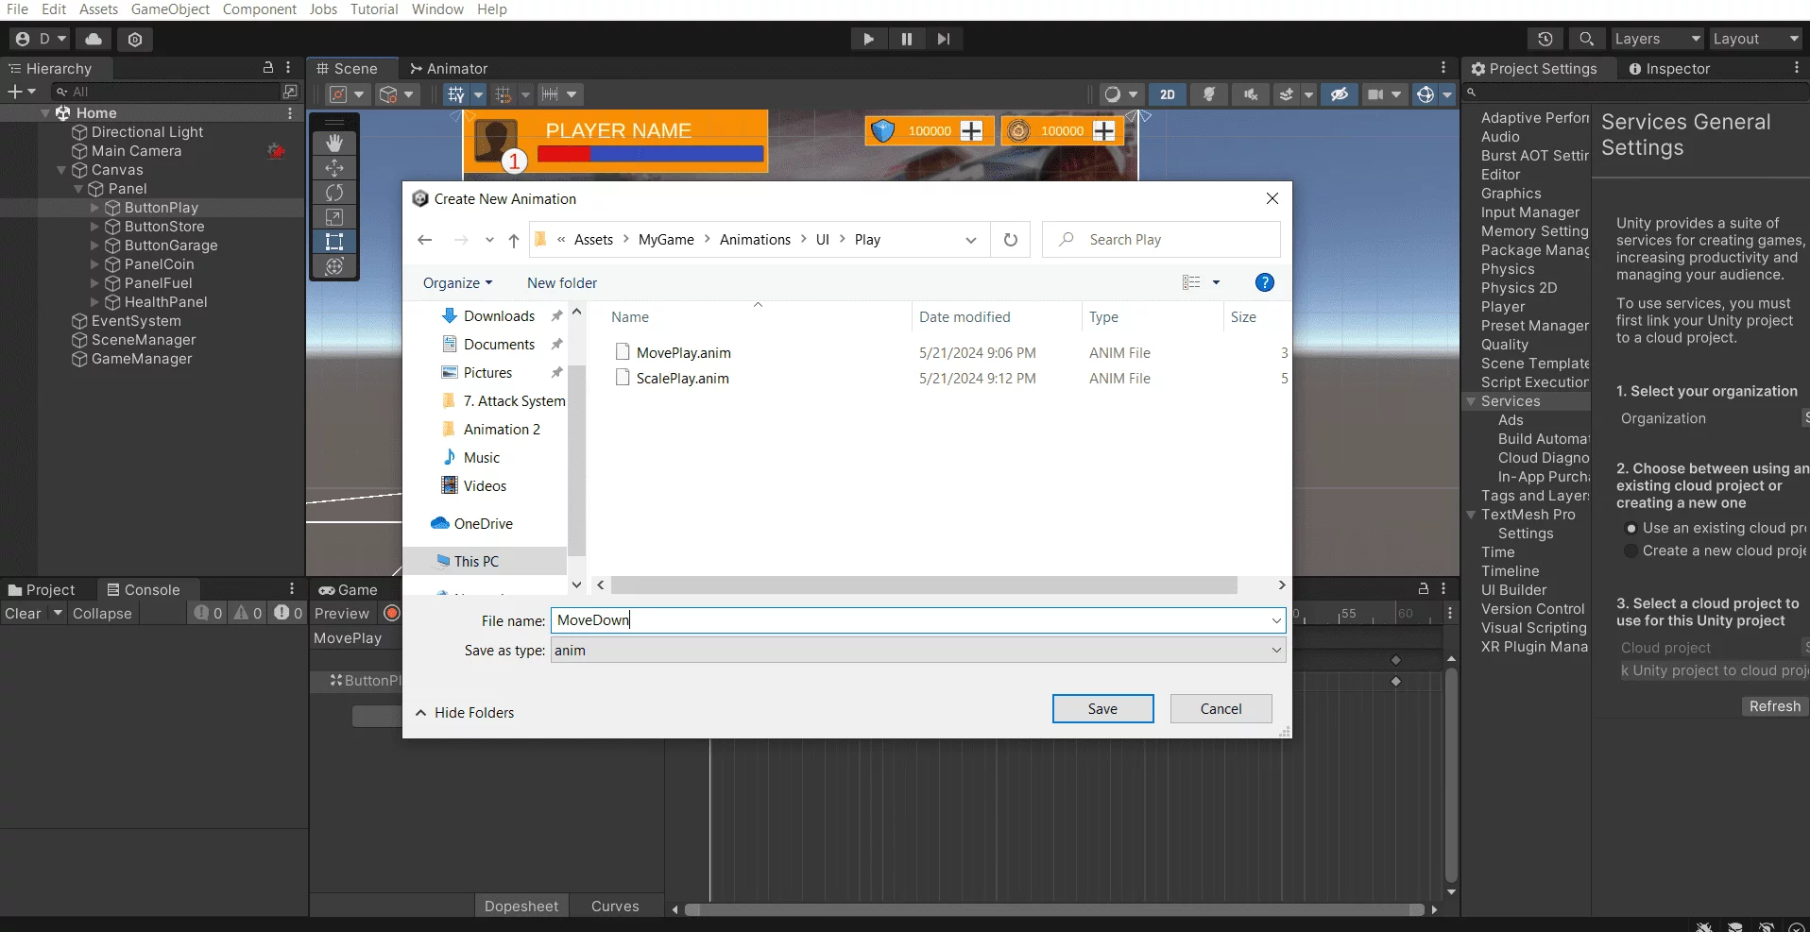Toggle 2D mode in the Scene view
The width and height of the screenshot is (1810, 932).
[x=1169, y=94]
